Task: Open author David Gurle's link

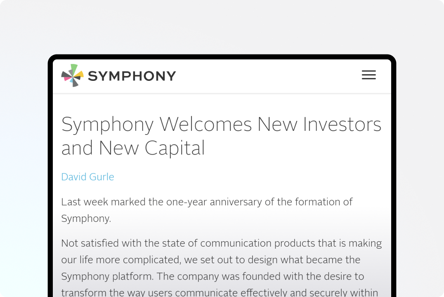Action: (87, 177)
